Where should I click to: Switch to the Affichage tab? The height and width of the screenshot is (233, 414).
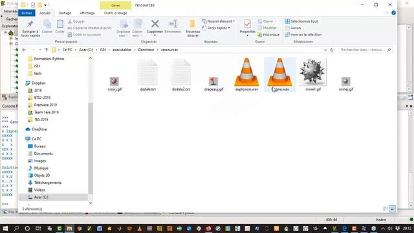(87, 13)
